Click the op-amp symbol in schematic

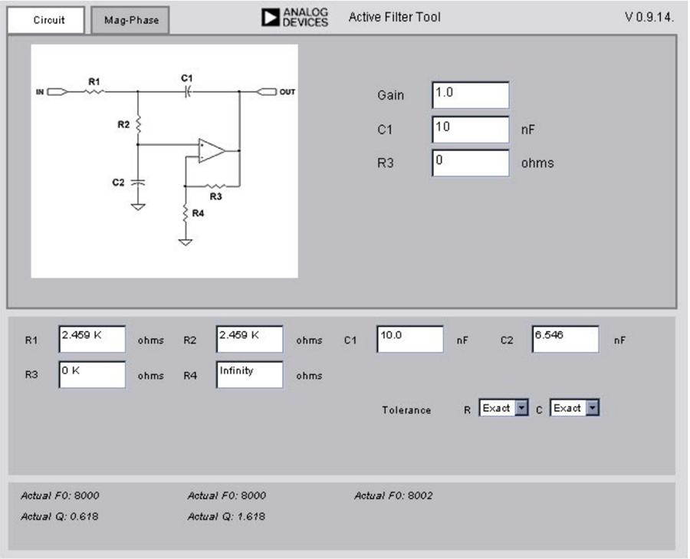[212, 150]
